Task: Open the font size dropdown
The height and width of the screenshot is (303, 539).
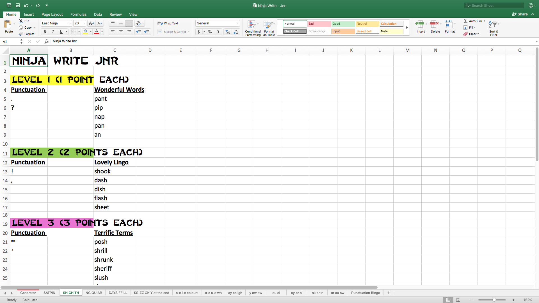Action: tap(84, 23)
